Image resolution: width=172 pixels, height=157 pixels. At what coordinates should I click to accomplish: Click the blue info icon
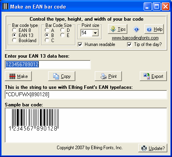click(136, 29)
